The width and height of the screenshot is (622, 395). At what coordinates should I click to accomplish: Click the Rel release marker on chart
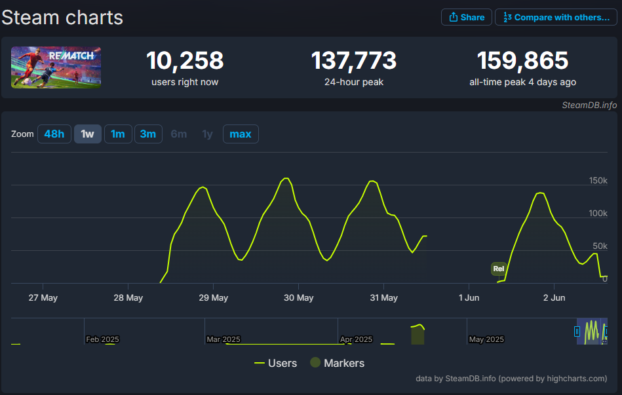click(x=499, y=269)
